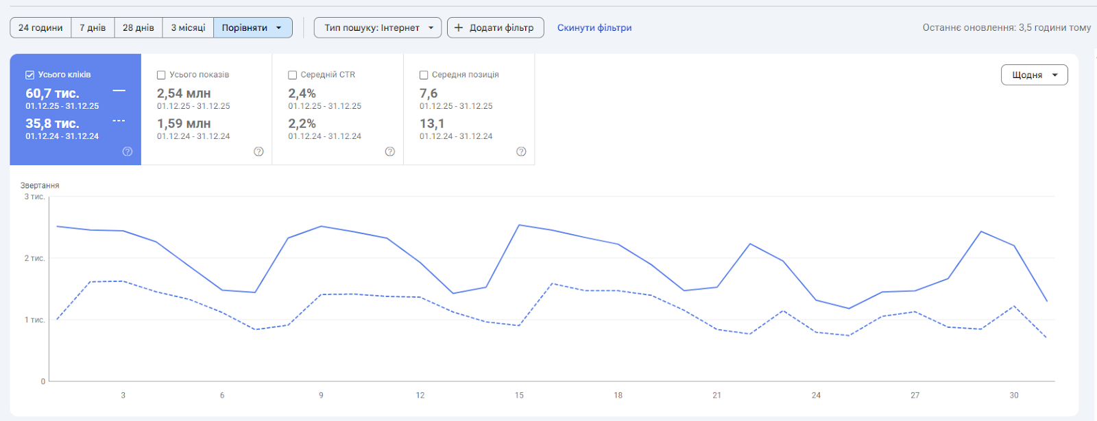Screen dimensions: 1097x421
Task: Enable the Середня позиція checkbox
Action: click(424, 75)
